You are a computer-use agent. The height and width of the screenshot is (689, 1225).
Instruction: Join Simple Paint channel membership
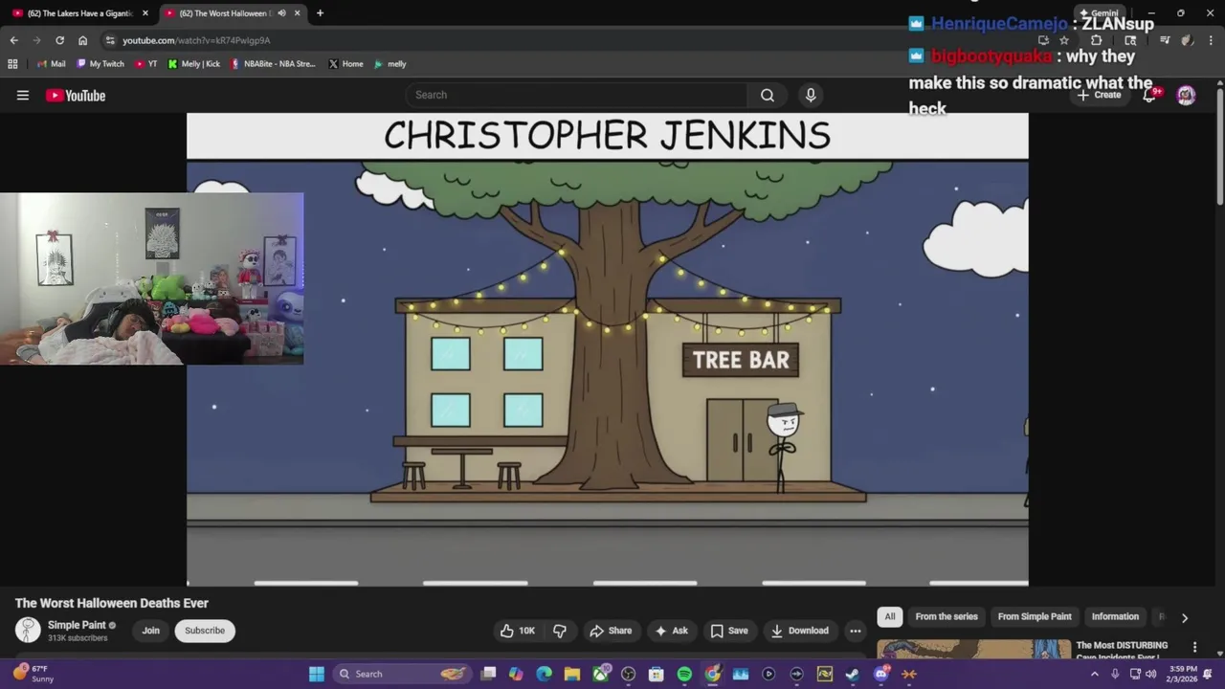[150, 631]
